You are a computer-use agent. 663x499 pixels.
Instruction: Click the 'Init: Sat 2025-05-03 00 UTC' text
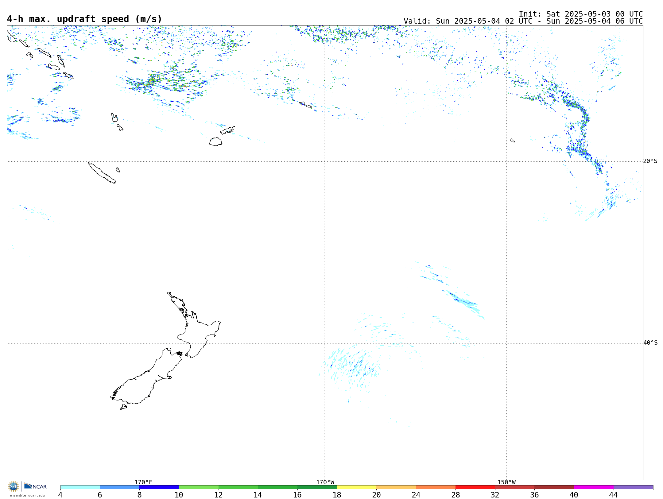(581, 14)
